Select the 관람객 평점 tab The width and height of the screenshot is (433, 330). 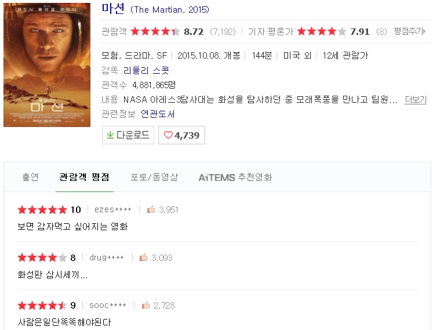click(x=84, y=177)
